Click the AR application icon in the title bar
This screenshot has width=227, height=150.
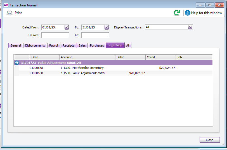click(x=6, y=5)
